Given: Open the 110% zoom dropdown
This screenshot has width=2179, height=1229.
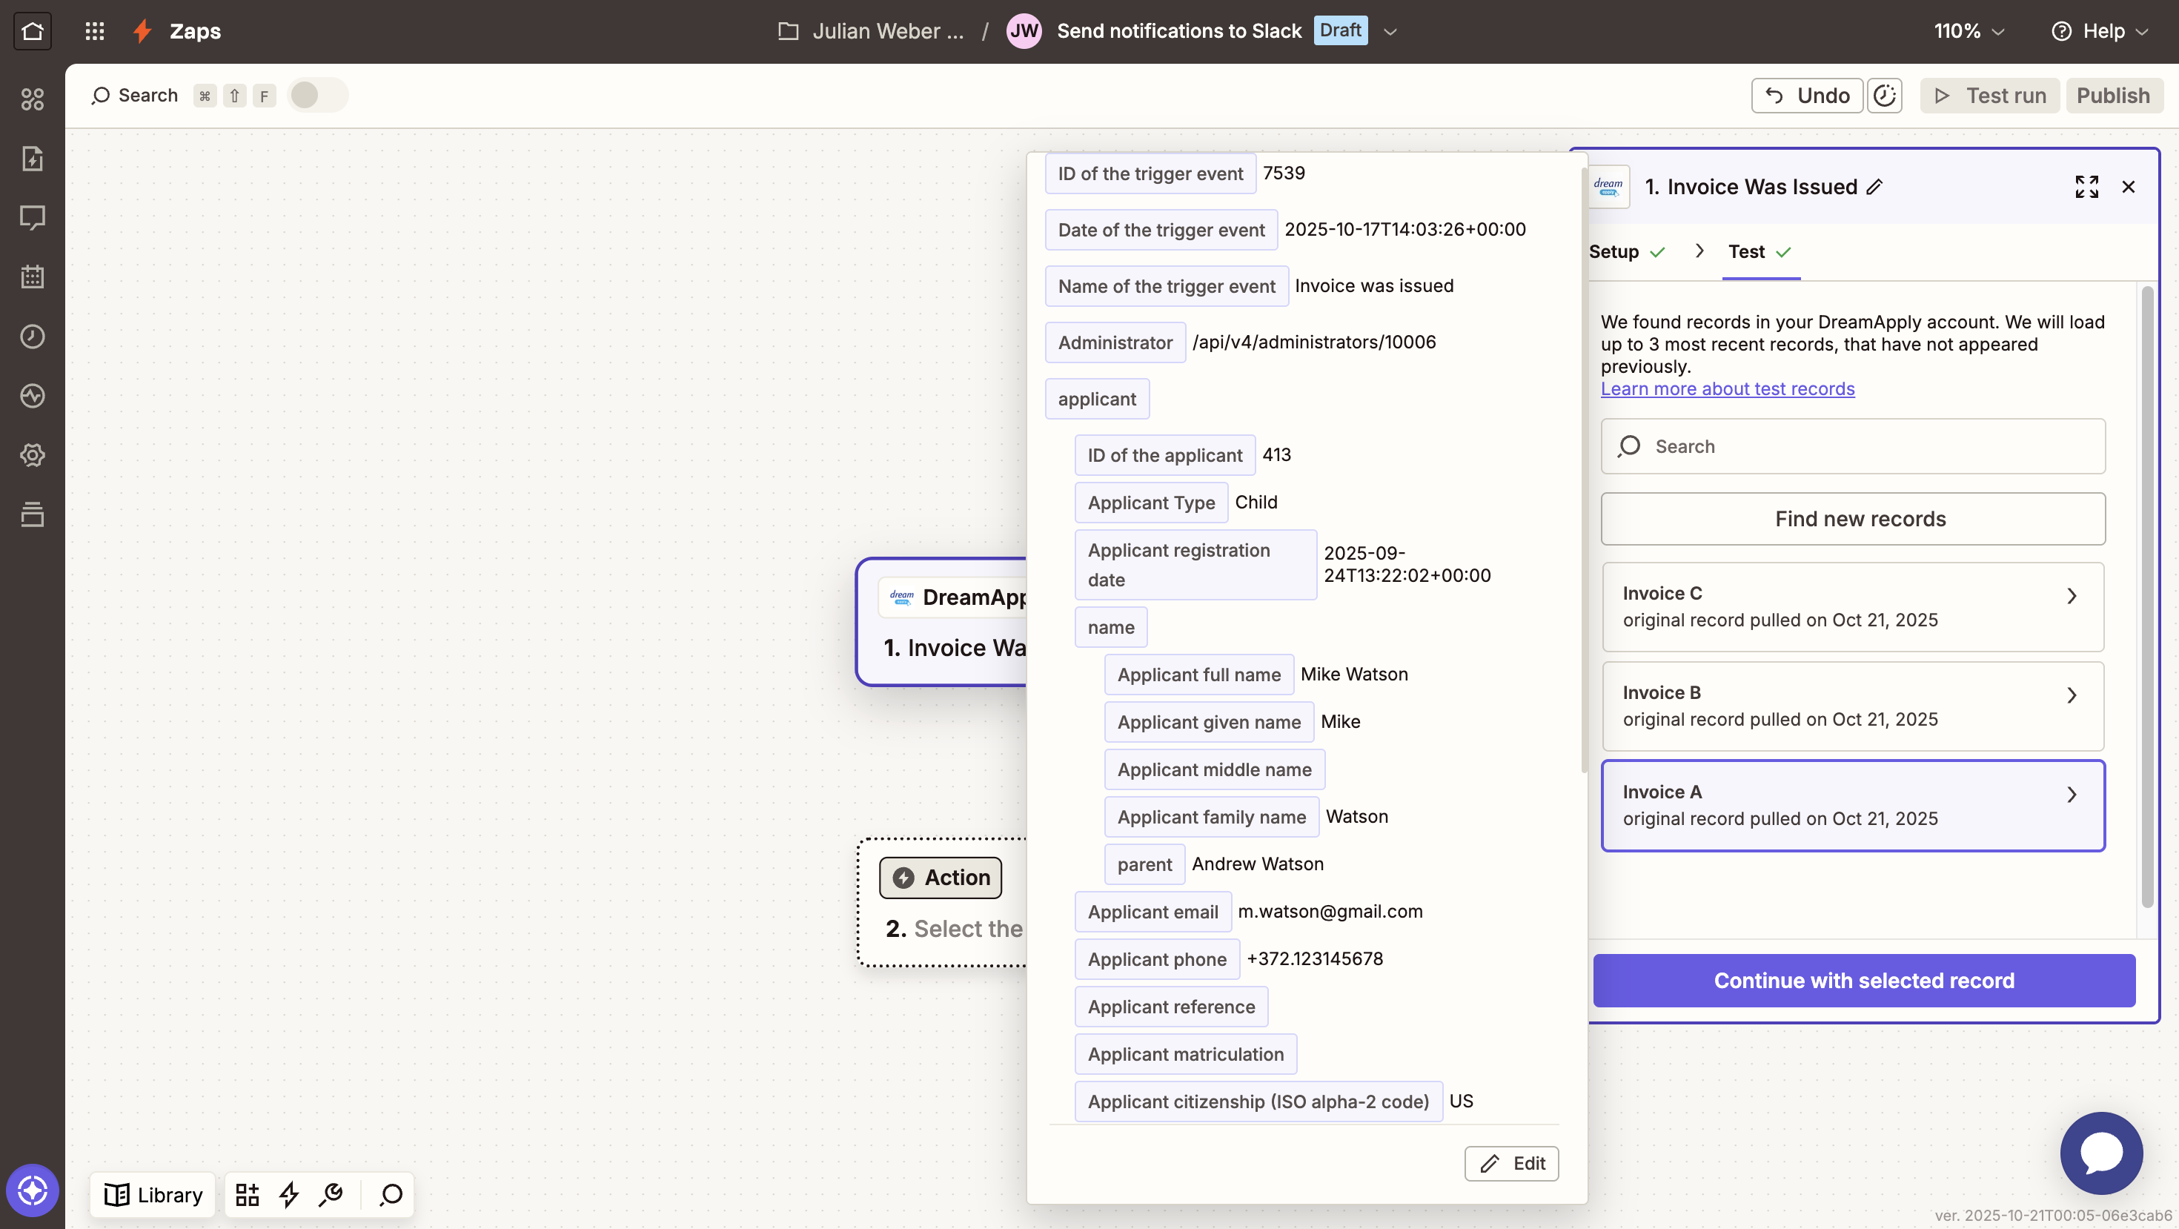Looking at the screenshot, I should (x=1969, y=31).
